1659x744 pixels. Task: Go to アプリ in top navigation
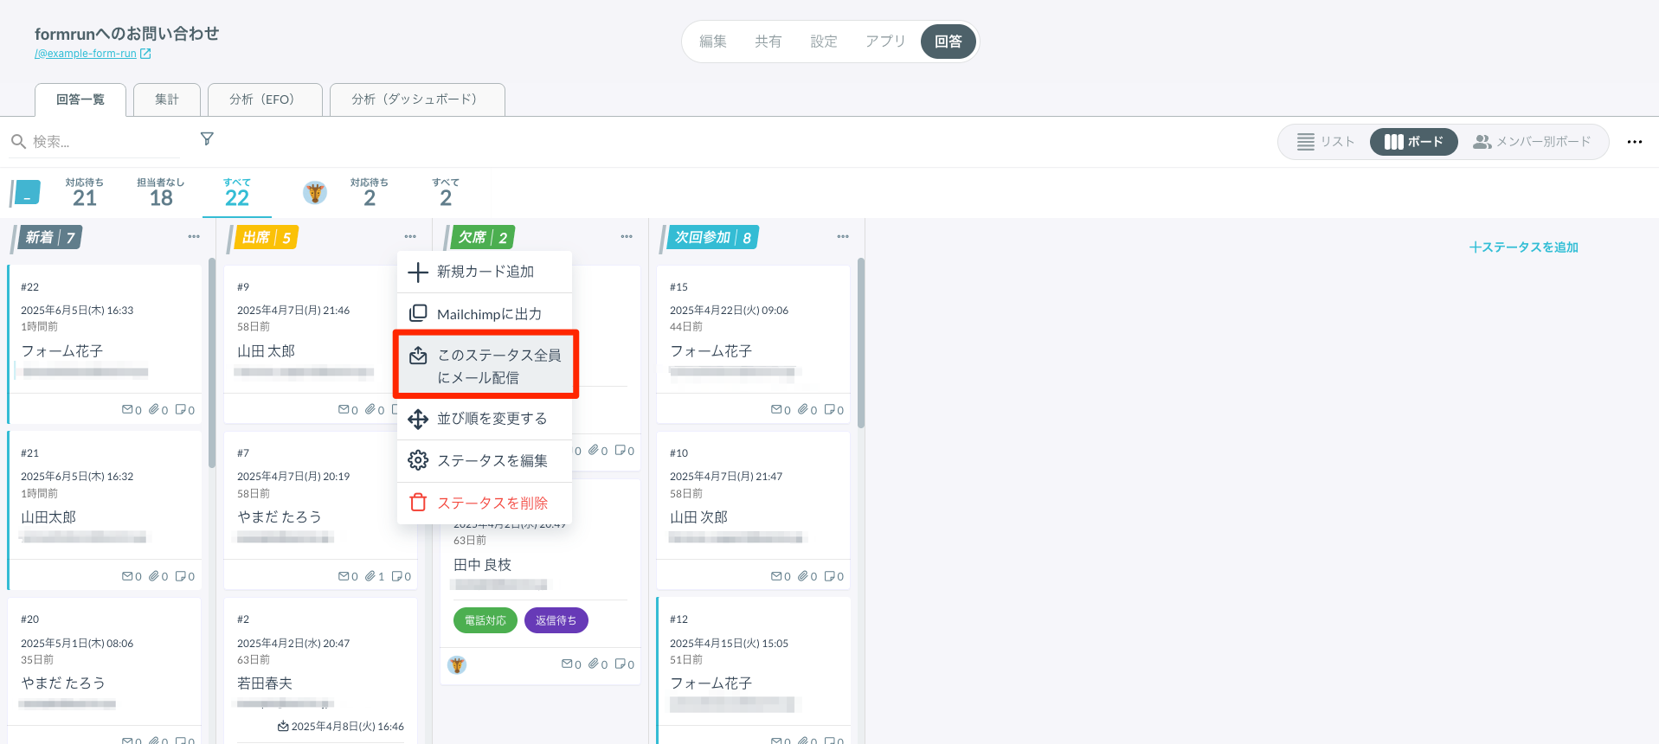(885, 42)
